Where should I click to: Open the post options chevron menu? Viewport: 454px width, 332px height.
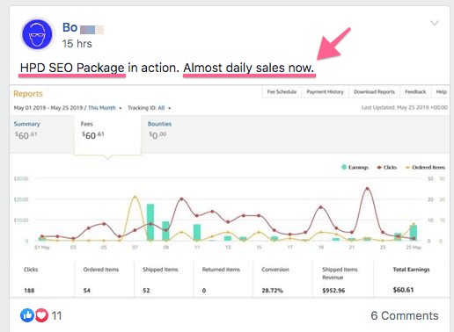[x=435, y=23]
